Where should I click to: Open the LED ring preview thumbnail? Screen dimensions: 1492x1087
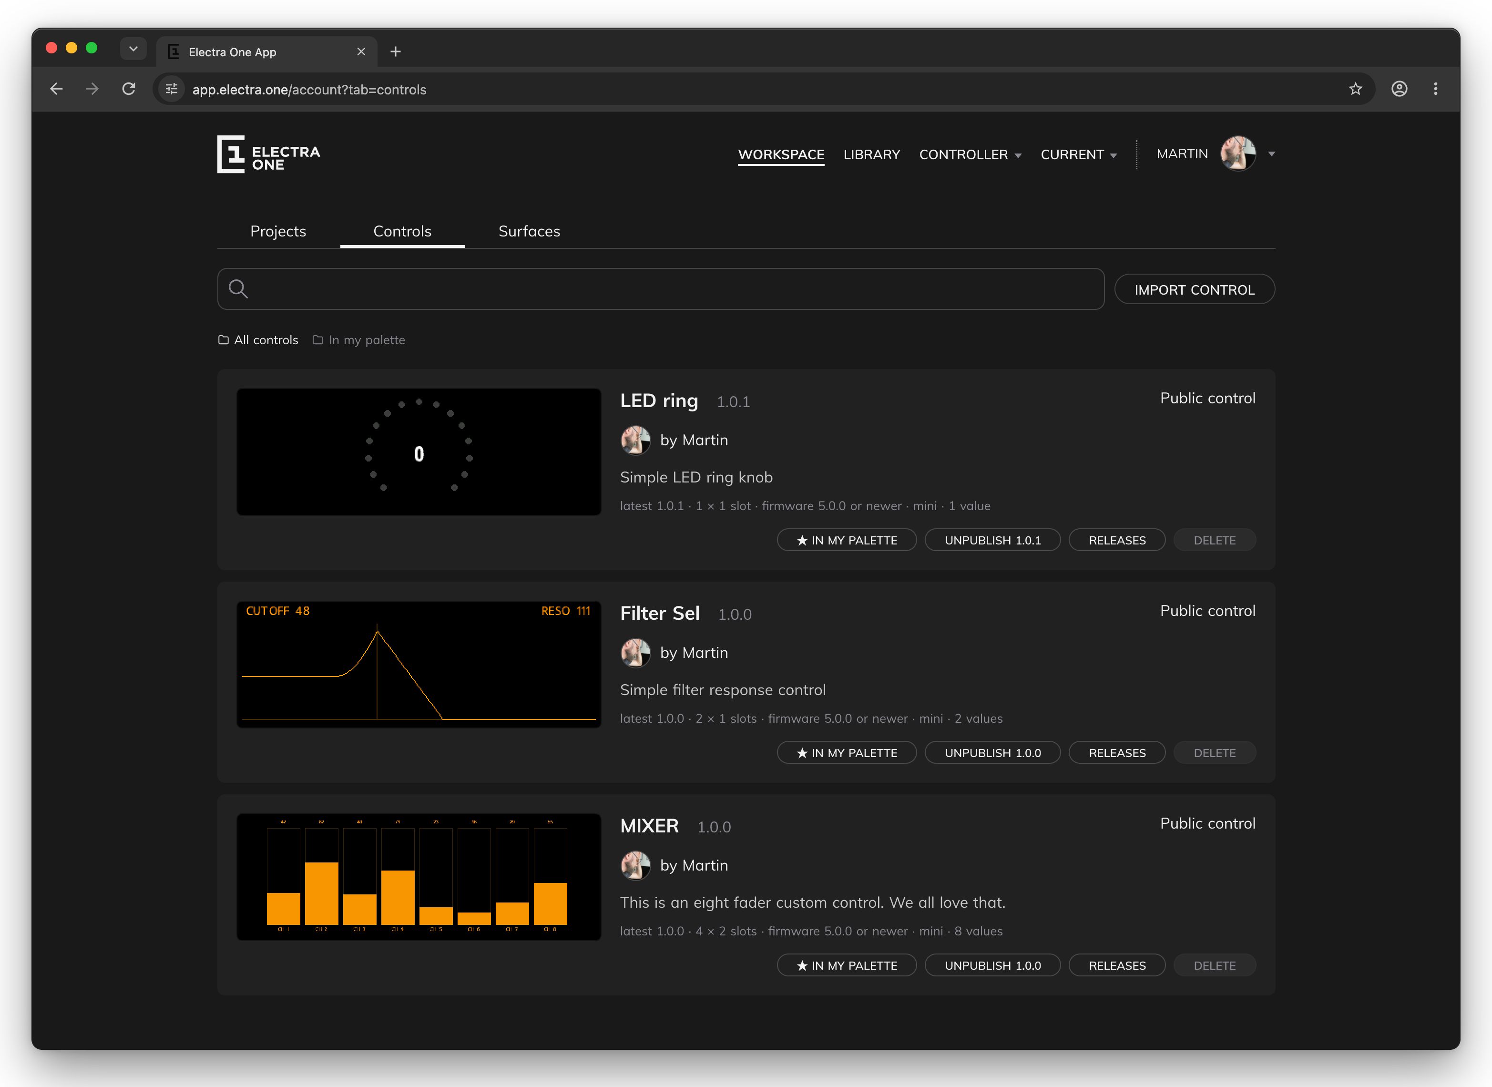tap(419, 451)
